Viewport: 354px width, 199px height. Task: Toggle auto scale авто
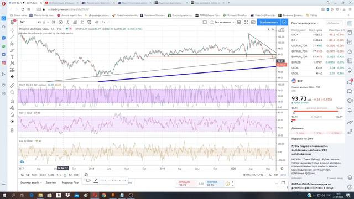[x=283, y=175]
